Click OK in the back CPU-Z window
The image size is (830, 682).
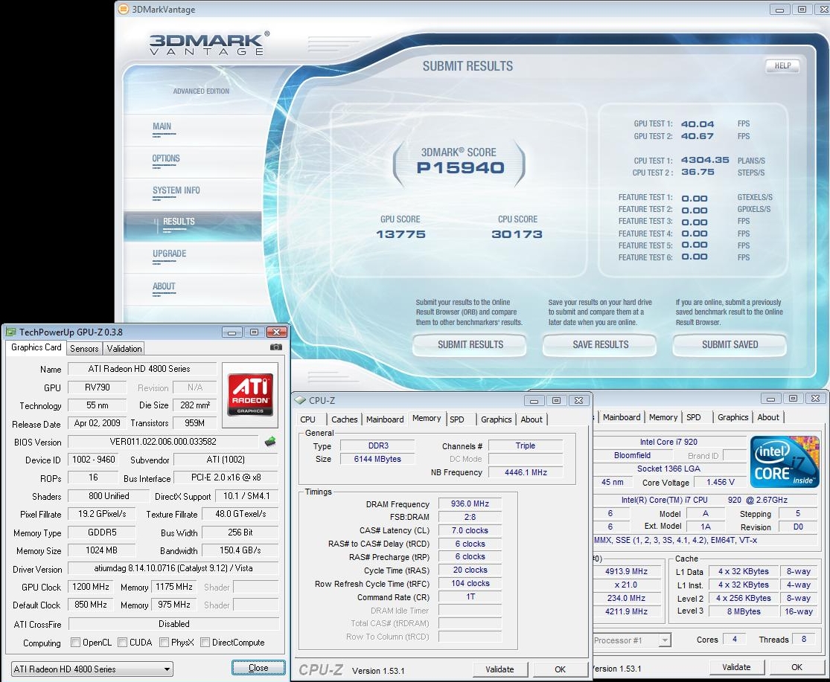pyautogui.click(x=797, y=667)
